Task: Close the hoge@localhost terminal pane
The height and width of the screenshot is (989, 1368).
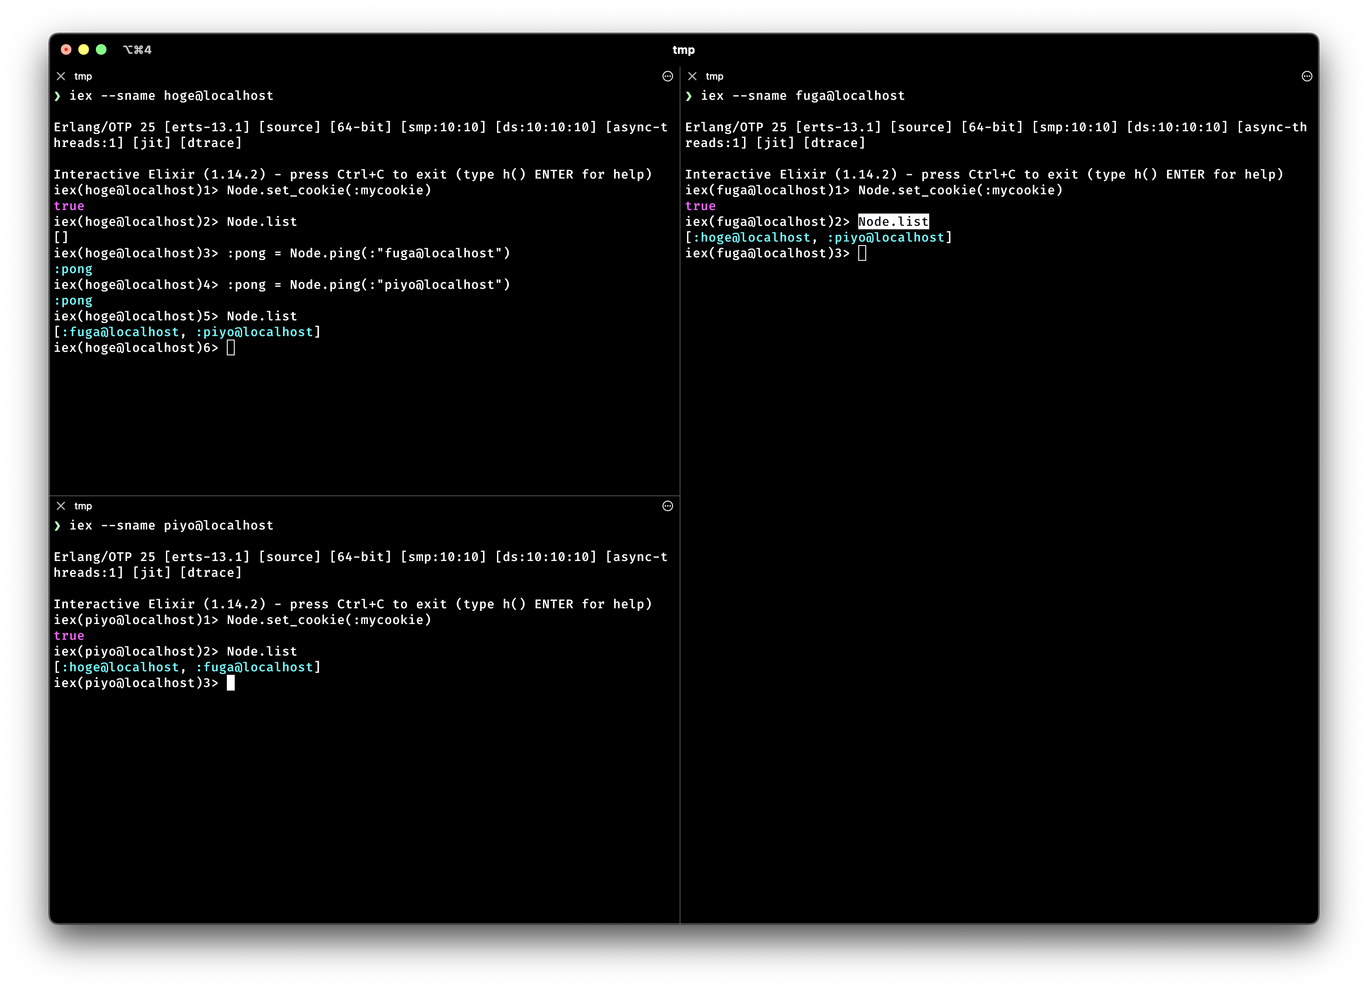Action: point(61,76)
